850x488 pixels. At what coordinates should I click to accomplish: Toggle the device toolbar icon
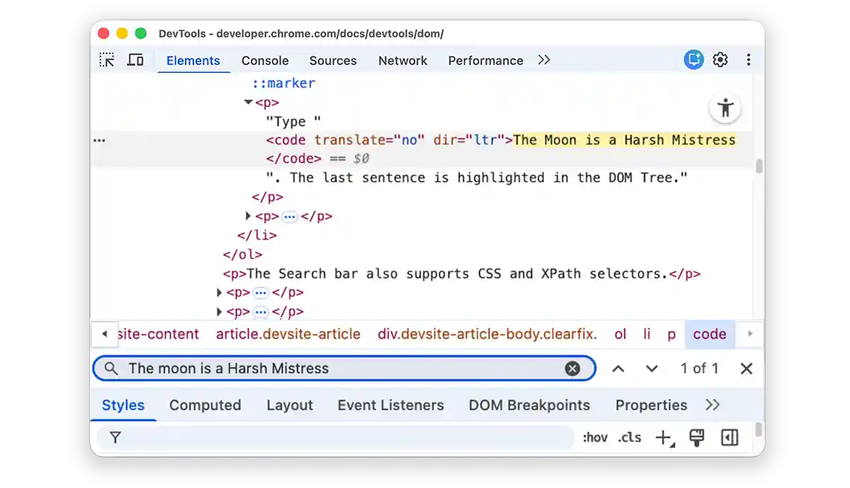tap(135, 59)
